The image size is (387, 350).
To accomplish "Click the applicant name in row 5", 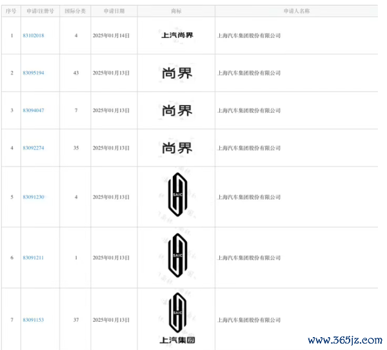I will (x=249, y=197).
